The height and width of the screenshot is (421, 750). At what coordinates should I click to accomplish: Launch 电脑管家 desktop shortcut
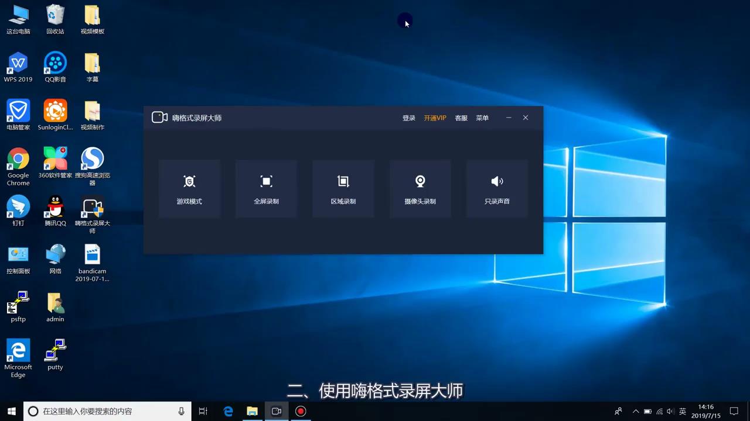(18, 115)
